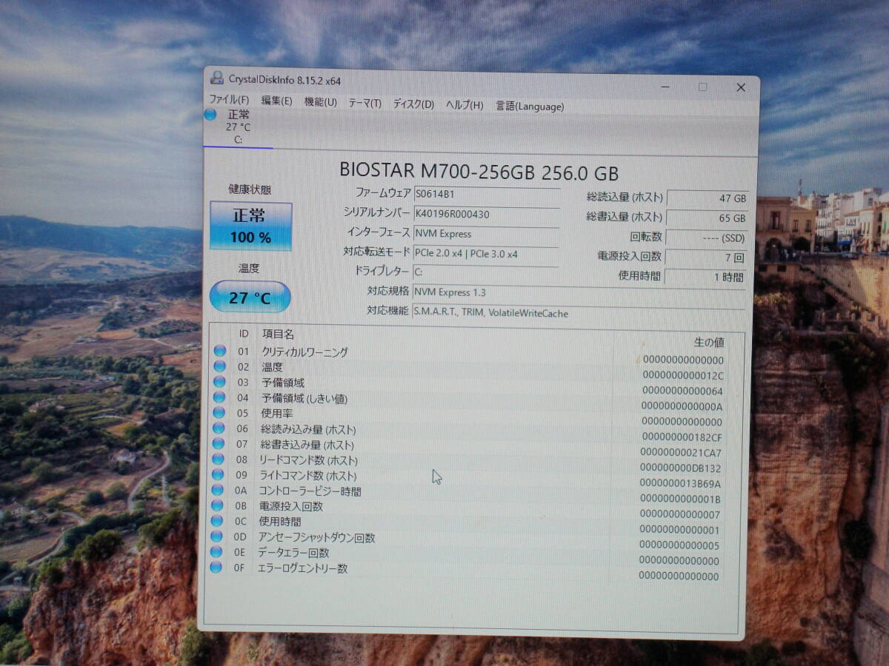
Task: Click the 27 °C temperature button
Action: click(x=250, y=297)
